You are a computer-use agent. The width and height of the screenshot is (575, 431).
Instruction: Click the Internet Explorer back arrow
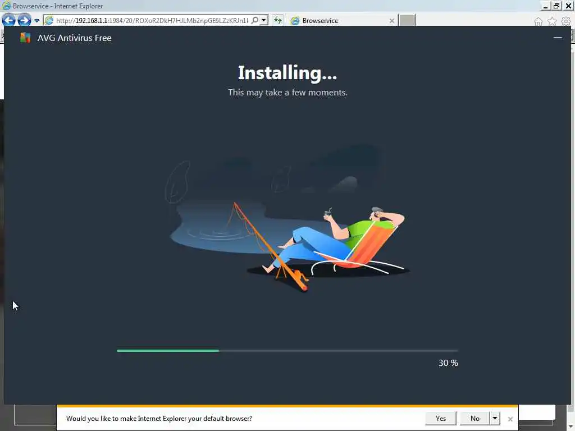(8, 20)
